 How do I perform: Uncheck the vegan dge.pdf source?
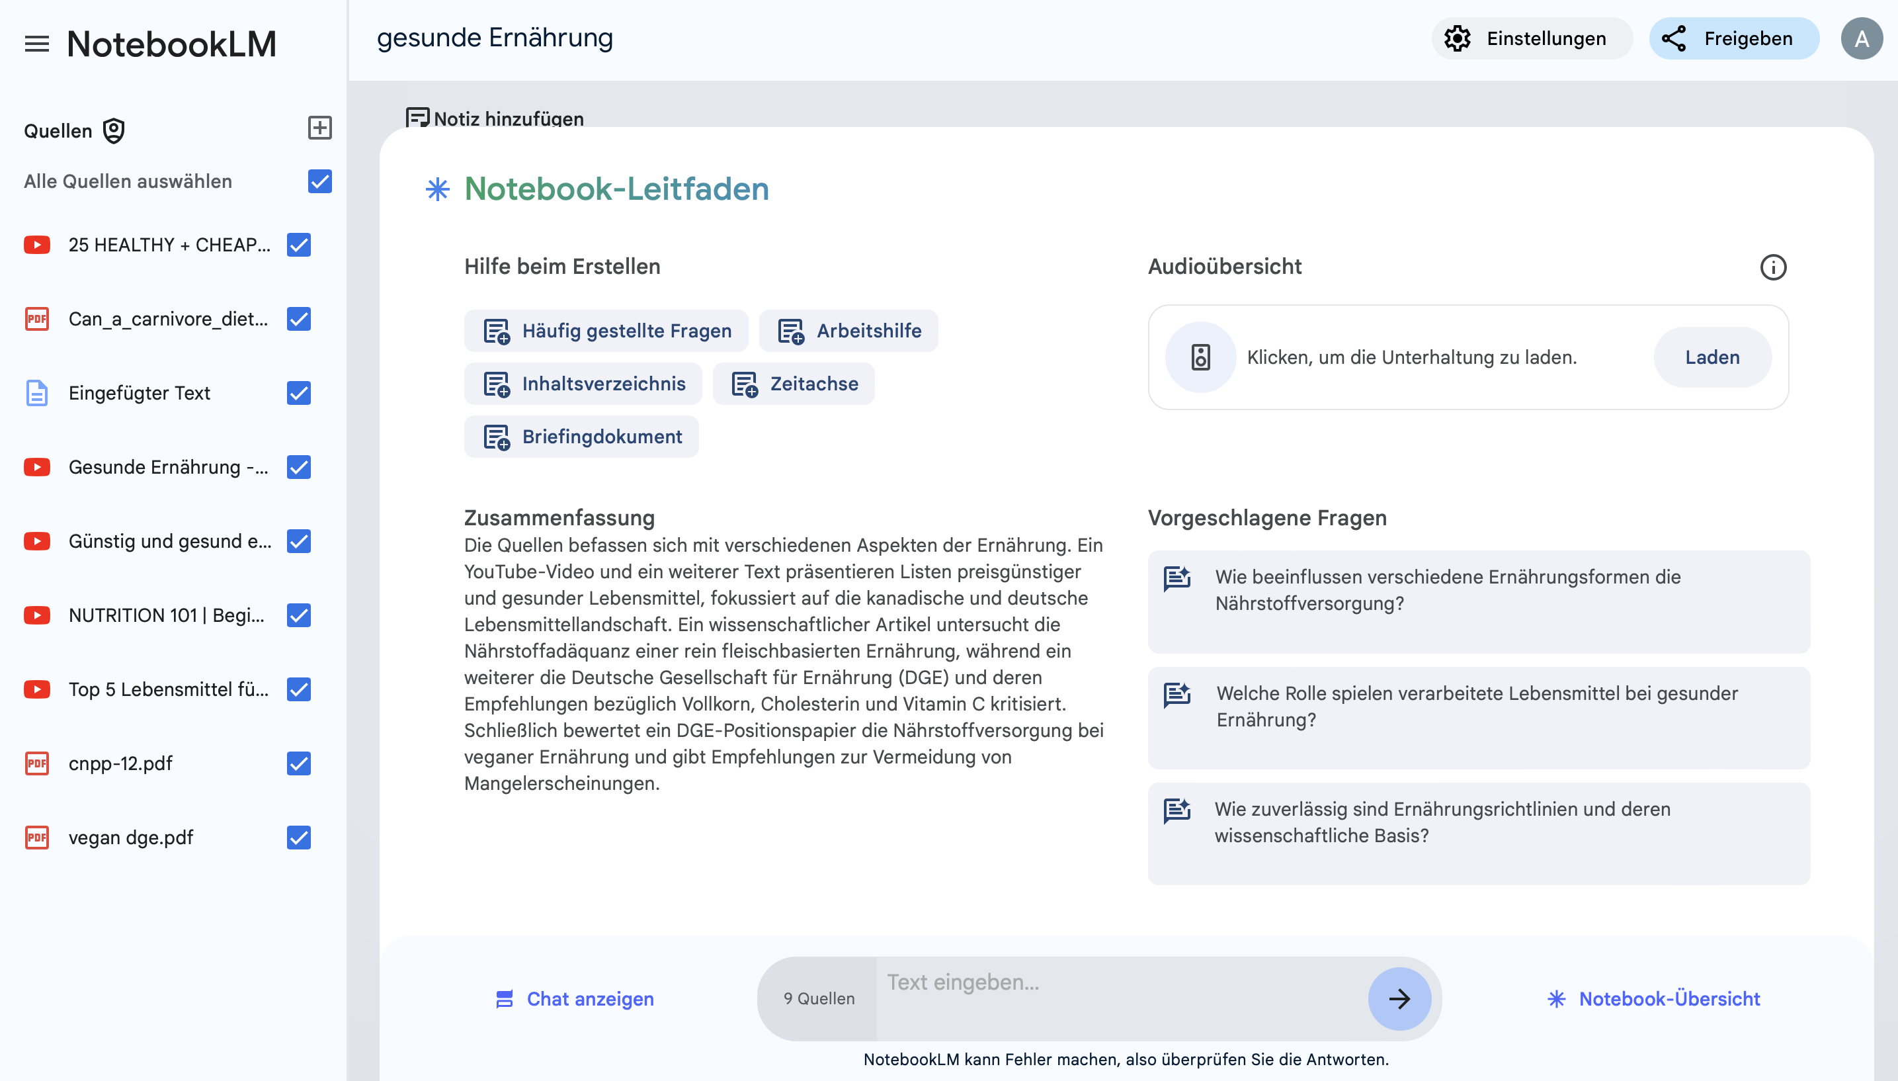[x=299, y=838]
